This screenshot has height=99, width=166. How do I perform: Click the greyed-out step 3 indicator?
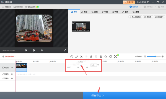pos(161,7)
